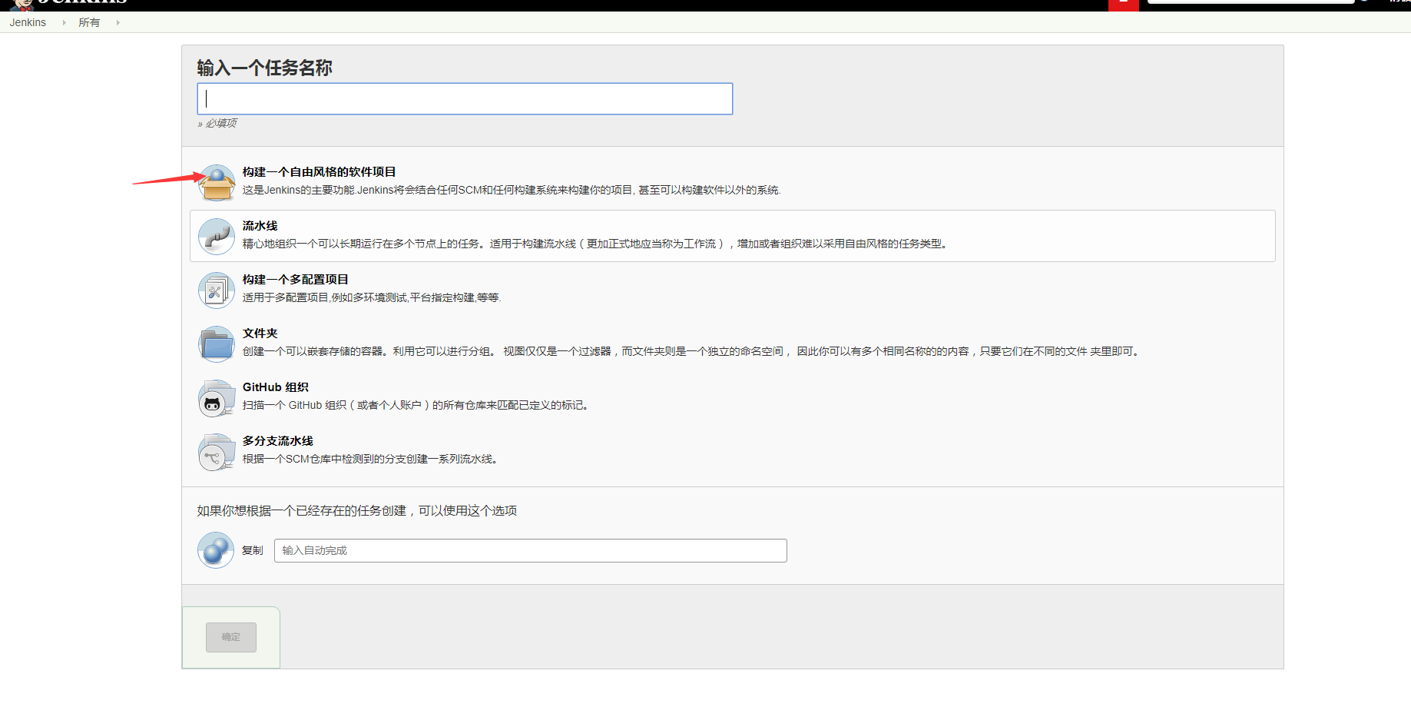Viewport: 1411px width, 707px height.
Task: Select the 流水线 project type option
Action: [259, 225]
